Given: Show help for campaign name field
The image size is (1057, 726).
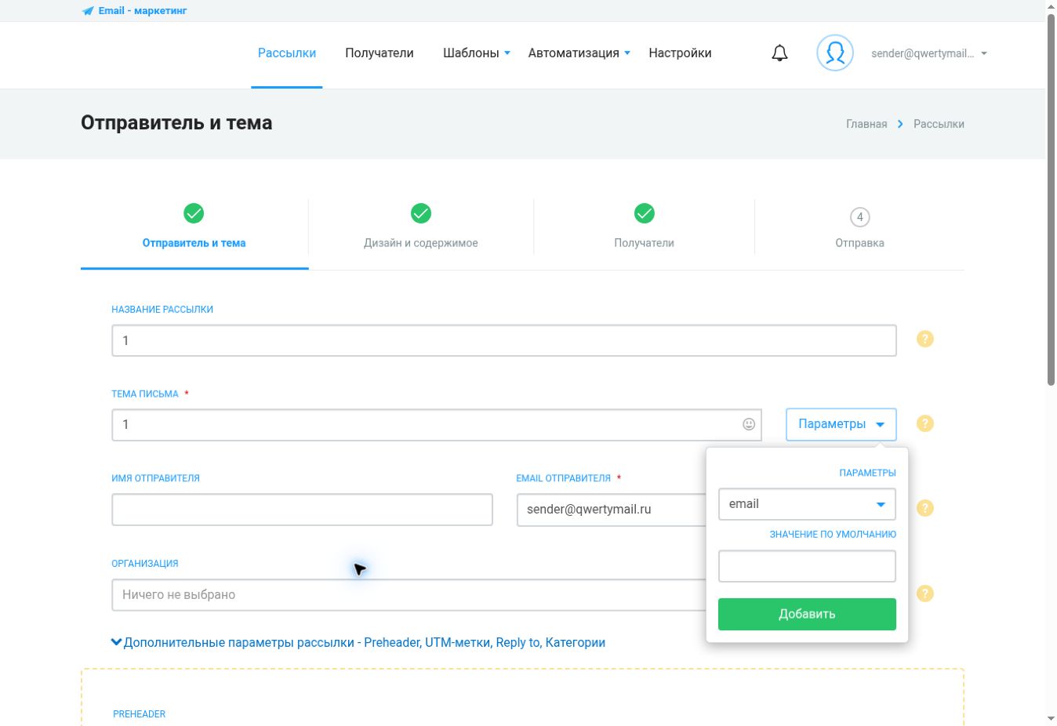Looking at the screenshot, I should pos(925,339).
